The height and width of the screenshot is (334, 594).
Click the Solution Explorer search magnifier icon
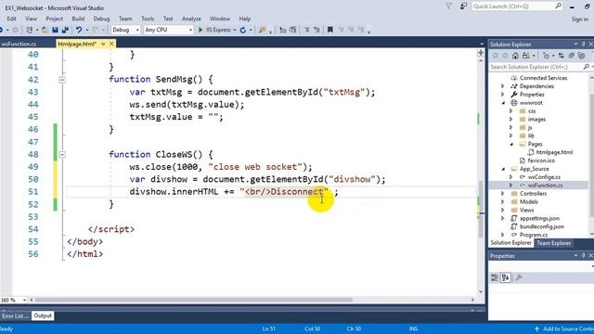click(587, 67)
